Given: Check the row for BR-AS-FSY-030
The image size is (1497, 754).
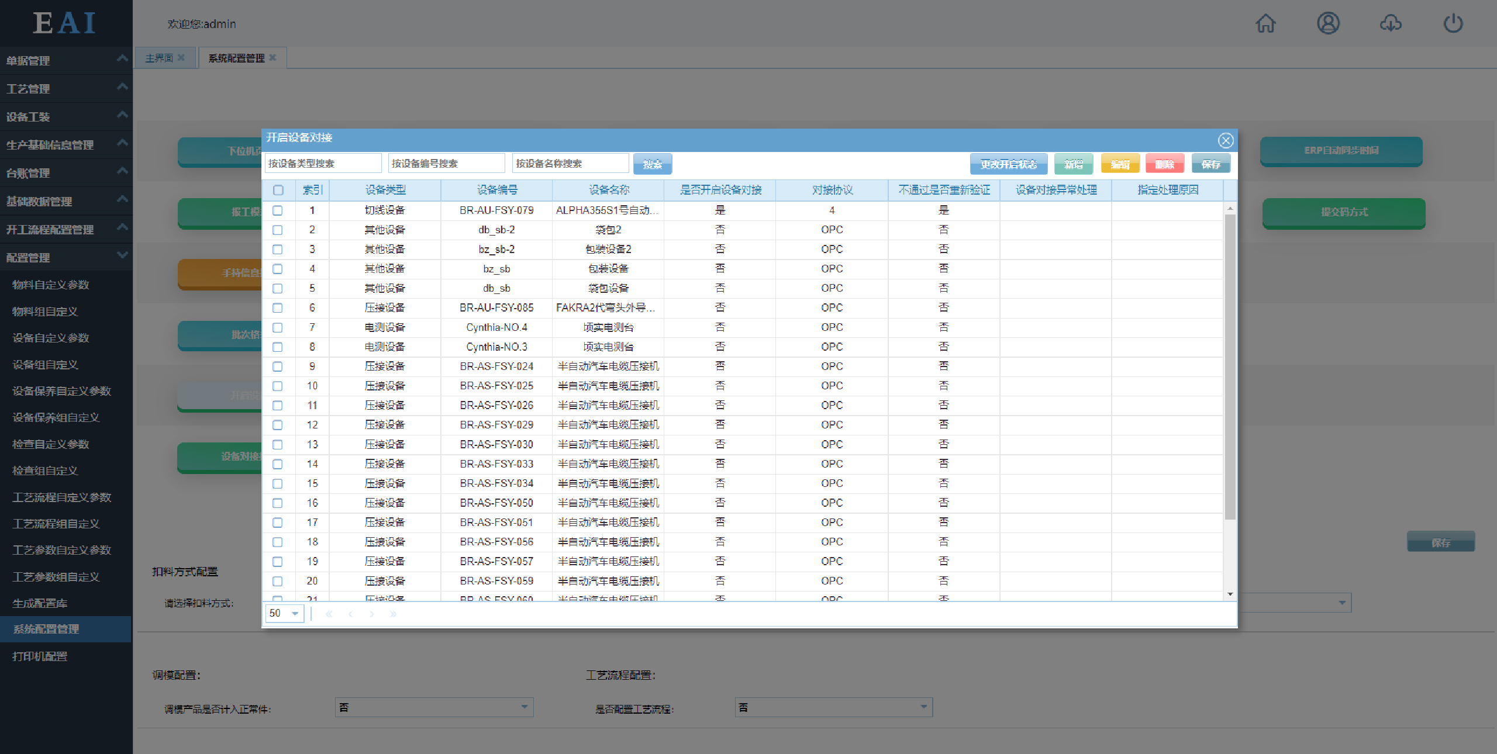Looking at the screenshot, I should pos(278,445).
